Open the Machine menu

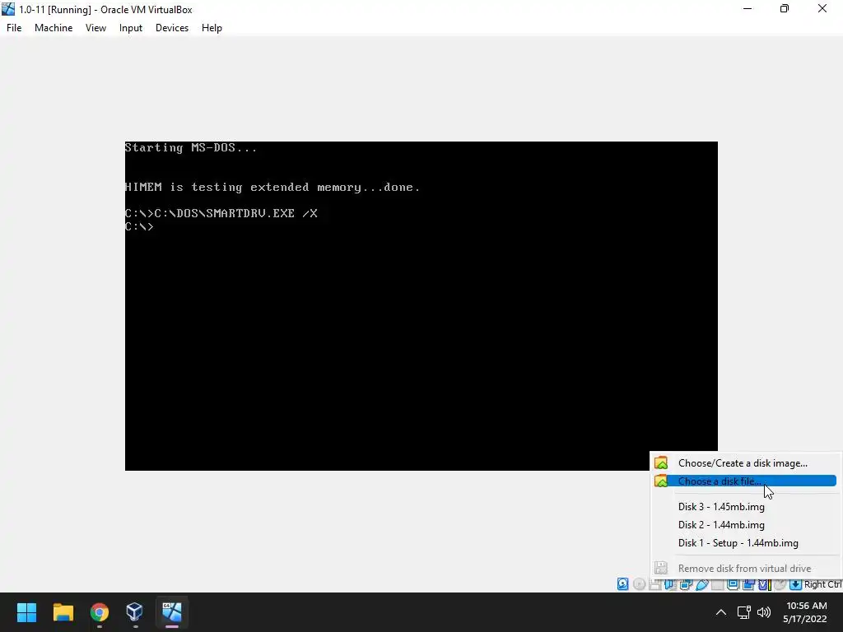point(54,28)
